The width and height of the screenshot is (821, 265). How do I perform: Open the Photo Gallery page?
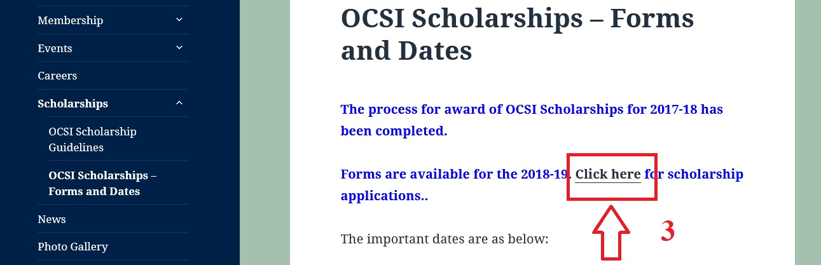(72, 247)
